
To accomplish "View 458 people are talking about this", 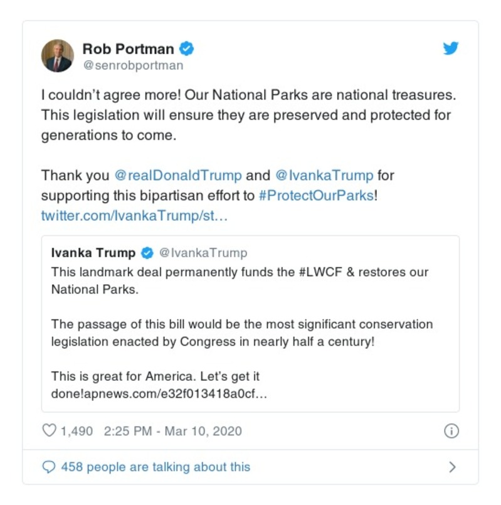I will point(155,467).
